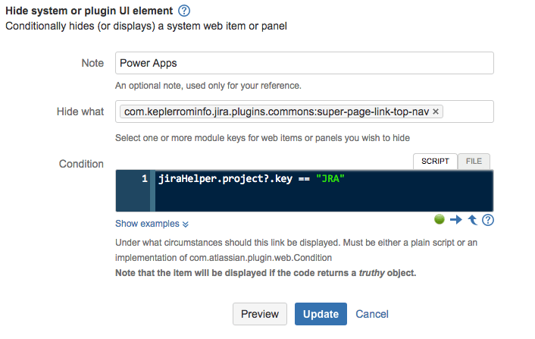
Task: Expand the Show examples list
Action: pos(147,224)
